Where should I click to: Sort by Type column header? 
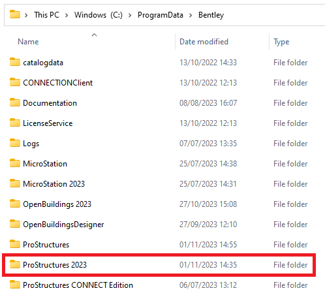pyautogui.click(x=281, y=42)
